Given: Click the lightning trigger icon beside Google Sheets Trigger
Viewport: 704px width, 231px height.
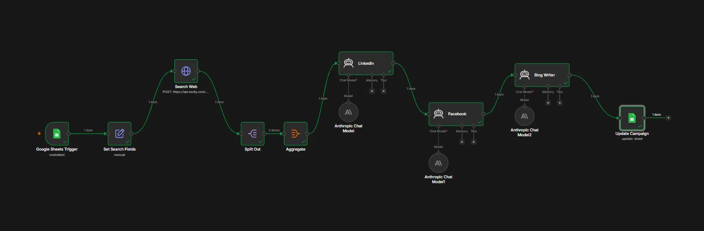Looking at the screenshot, I should coord(39,133).
